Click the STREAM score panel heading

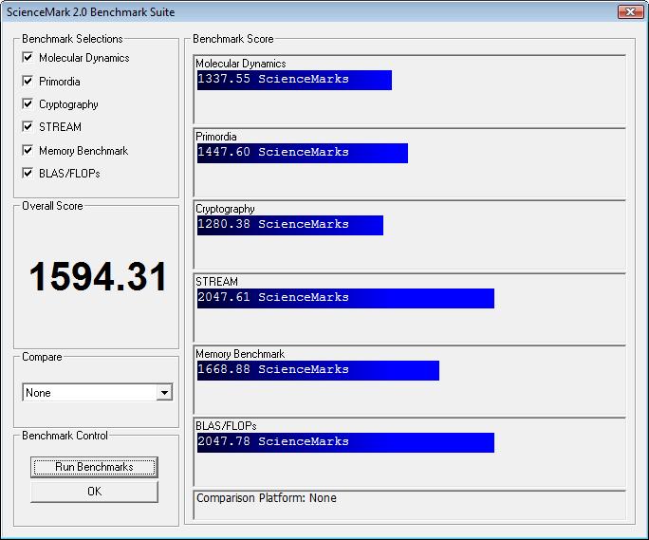(216, 282)
